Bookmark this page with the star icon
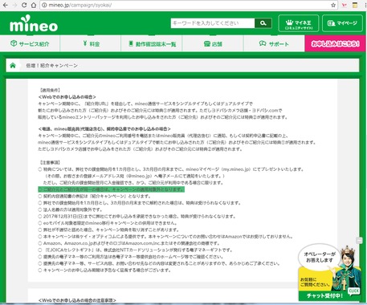 333,5
